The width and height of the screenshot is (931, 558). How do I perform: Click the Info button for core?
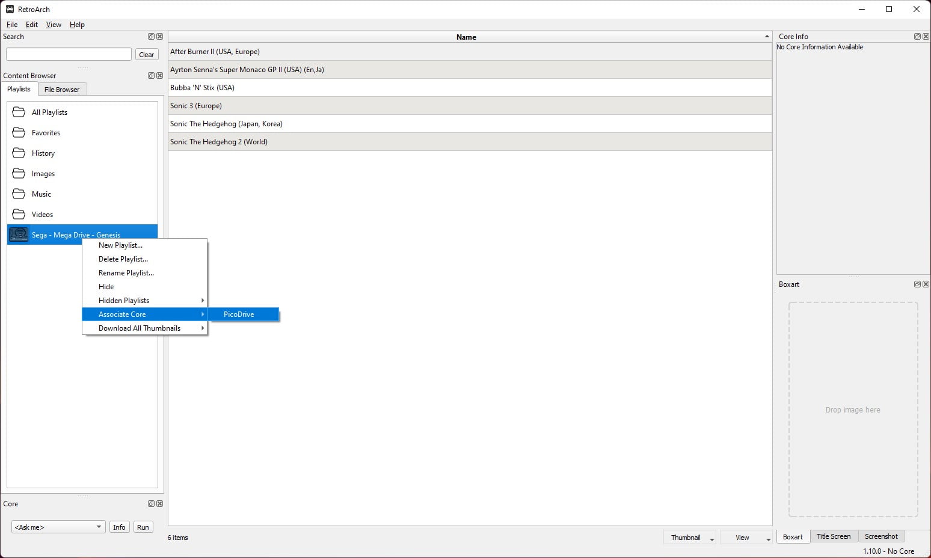119,527
